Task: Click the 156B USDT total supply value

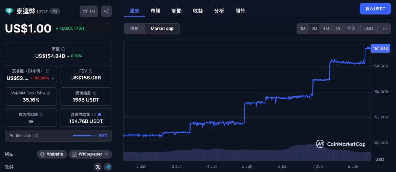Action: coord(86,100)
